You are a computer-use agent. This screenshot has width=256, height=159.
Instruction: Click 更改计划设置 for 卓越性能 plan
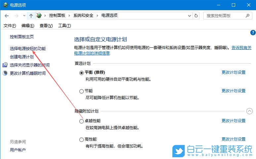click(234, 120)
